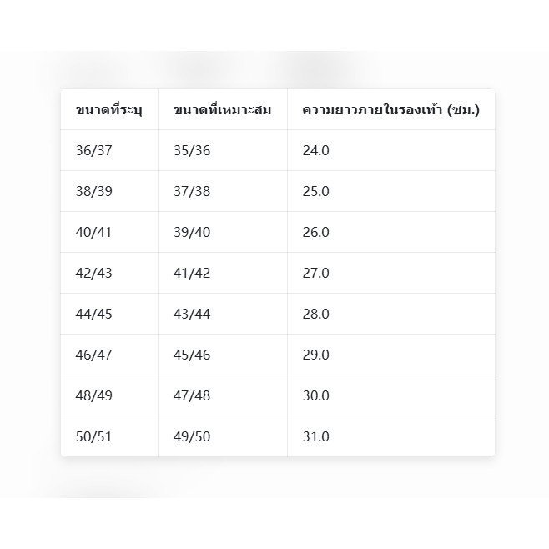
Task: Click the ขนาดที่ระบุ column header
Action: [109, 110]
